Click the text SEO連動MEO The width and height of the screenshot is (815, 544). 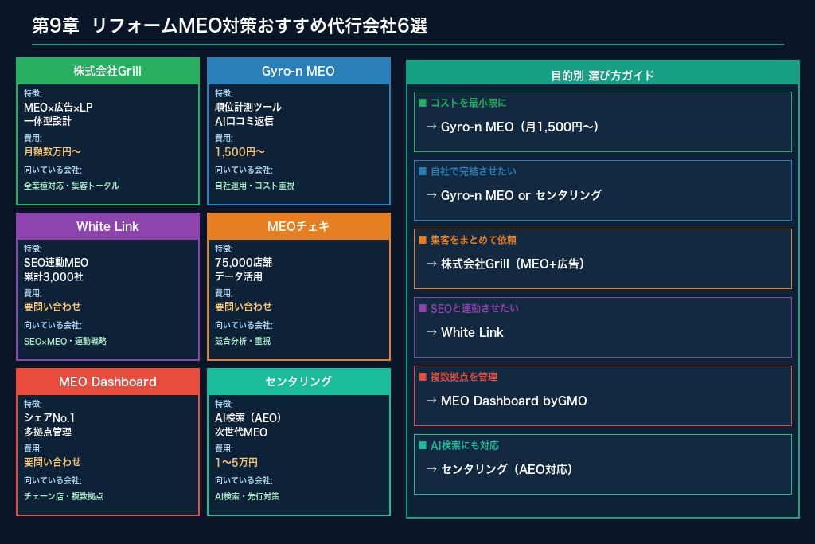click(57, 263)
